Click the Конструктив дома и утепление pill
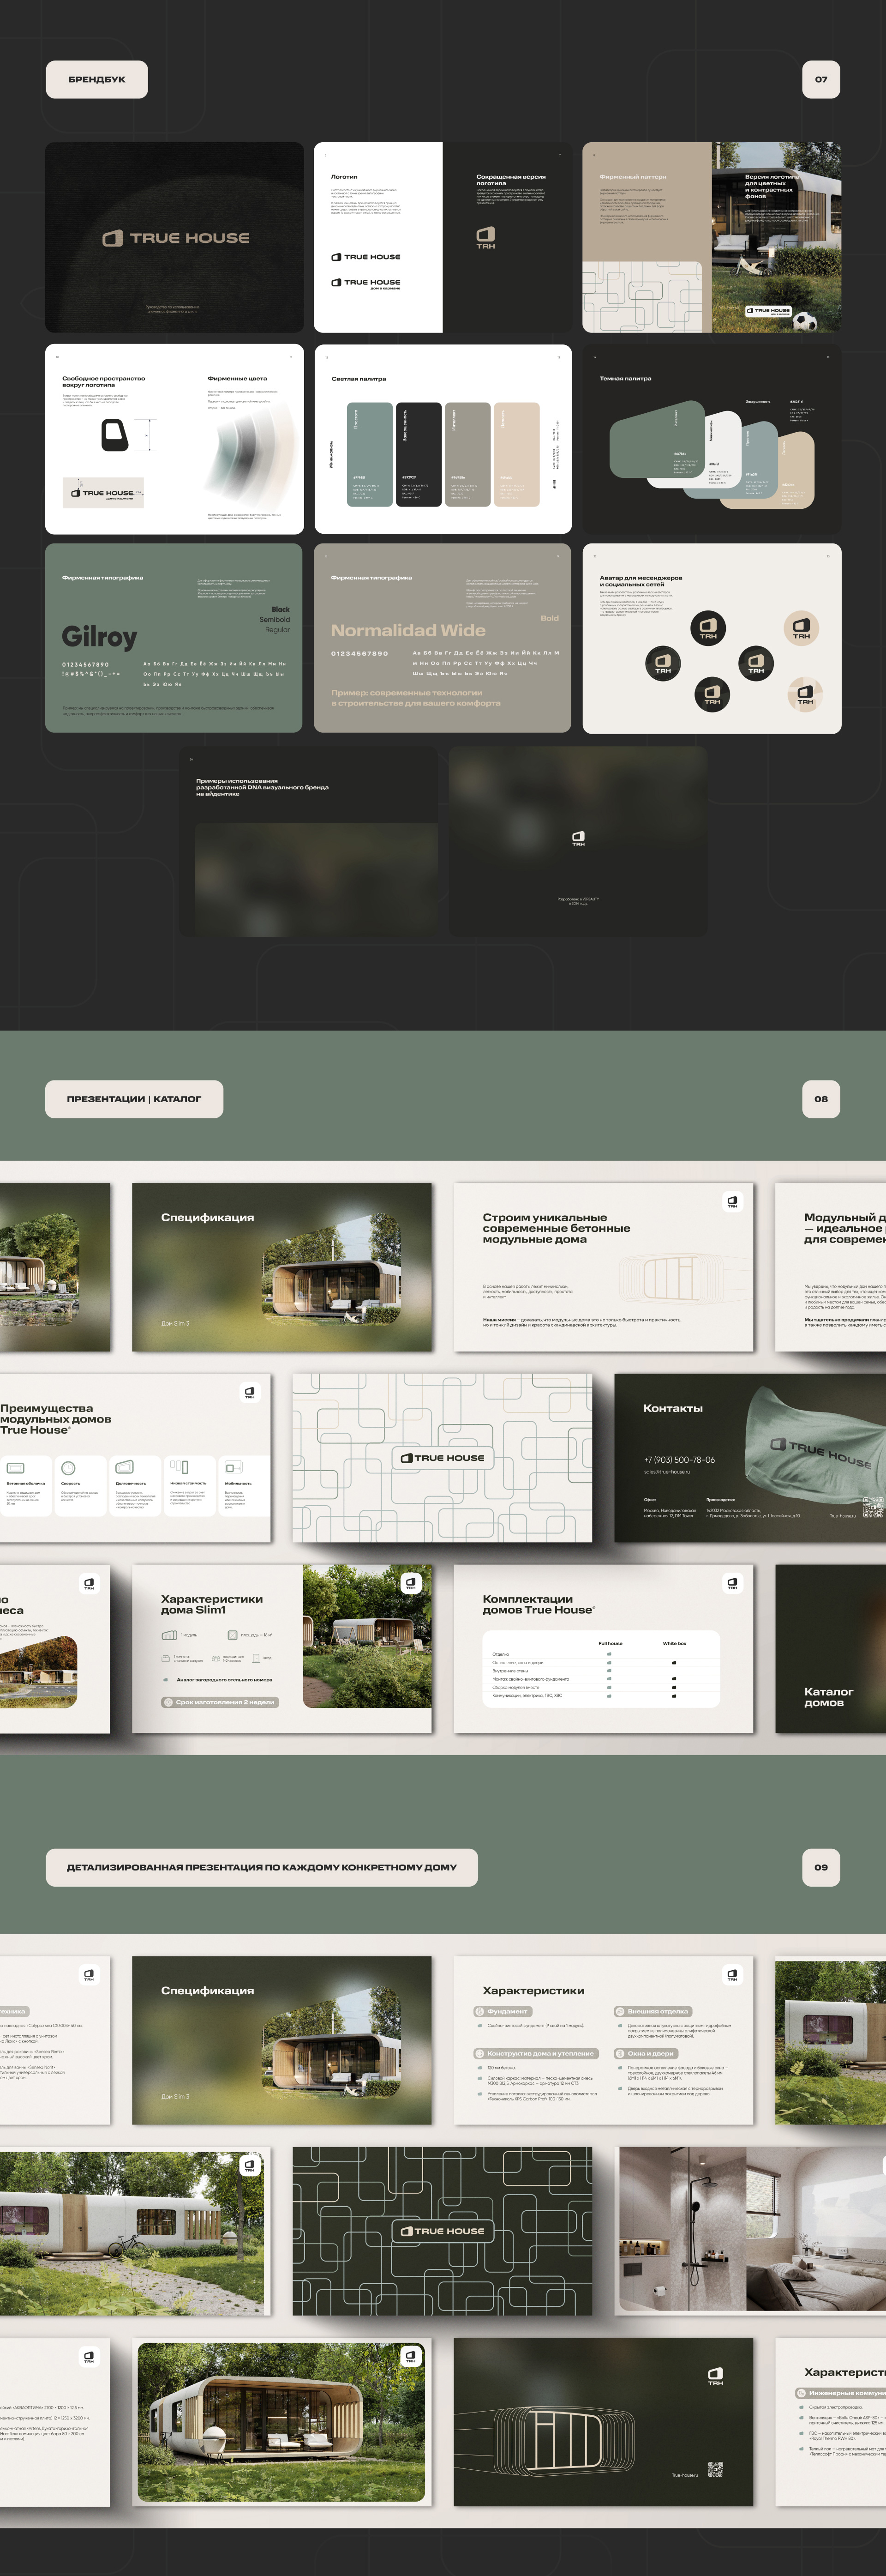Viewport: 886px width, 2576px height. 535,2053
